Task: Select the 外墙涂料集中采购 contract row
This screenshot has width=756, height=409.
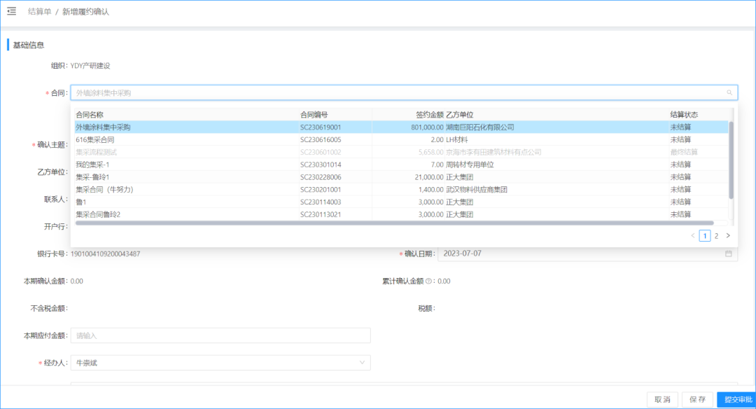Action: click(x=401, y=127)
